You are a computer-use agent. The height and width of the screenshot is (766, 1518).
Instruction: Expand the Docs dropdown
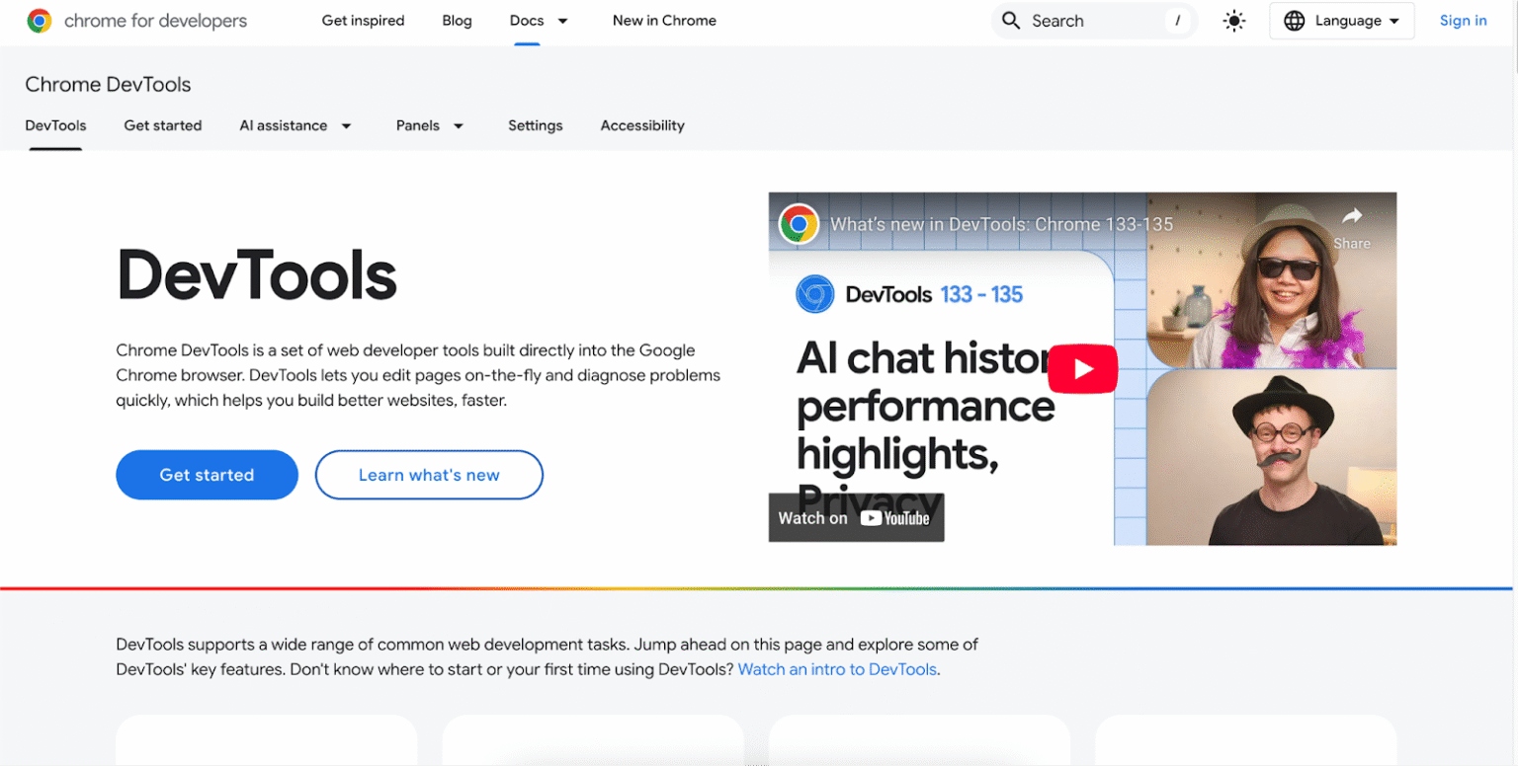(x=540, y=20)
